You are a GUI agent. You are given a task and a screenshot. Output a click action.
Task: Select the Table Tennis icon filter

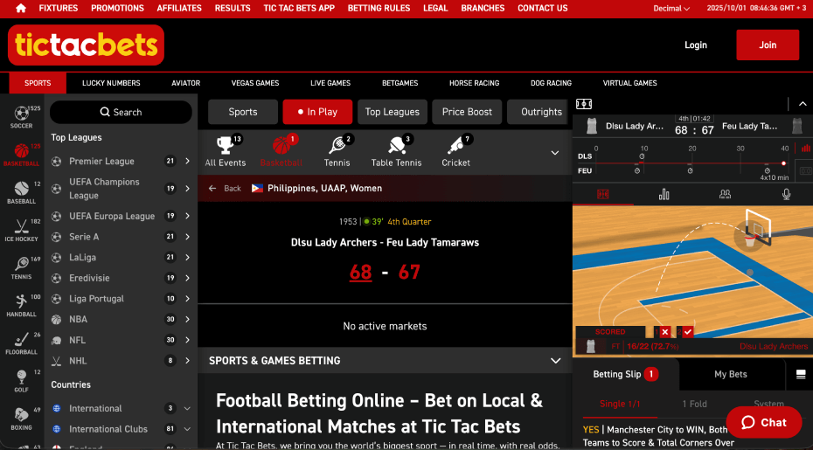395,150
